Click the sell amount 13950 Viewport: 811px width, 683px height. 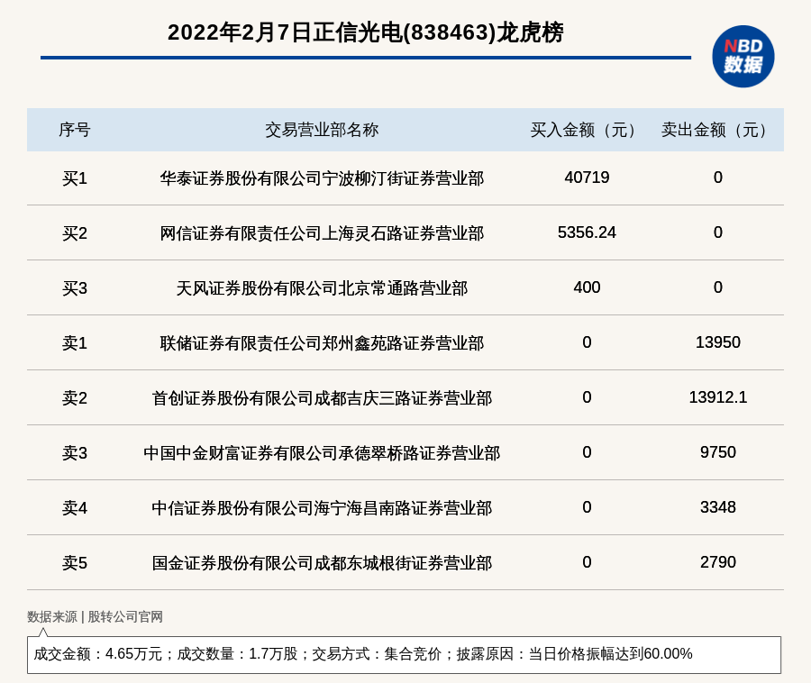(717, 341)
